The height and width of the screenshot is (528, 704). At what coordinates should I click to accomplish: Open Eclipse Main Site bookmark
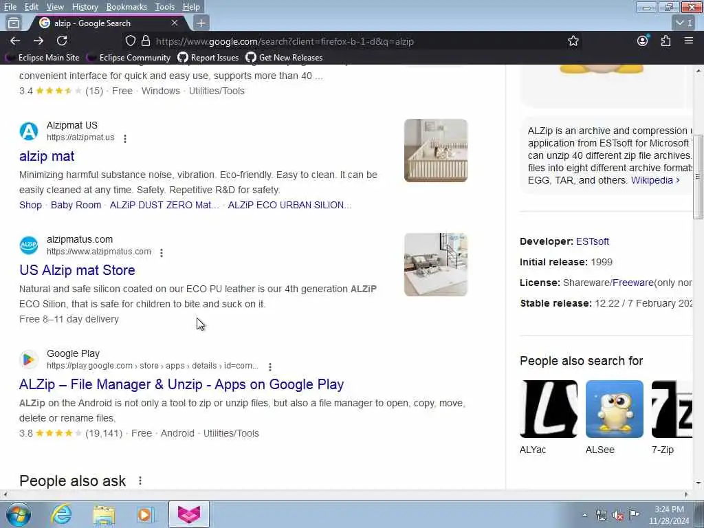point(43,58)
